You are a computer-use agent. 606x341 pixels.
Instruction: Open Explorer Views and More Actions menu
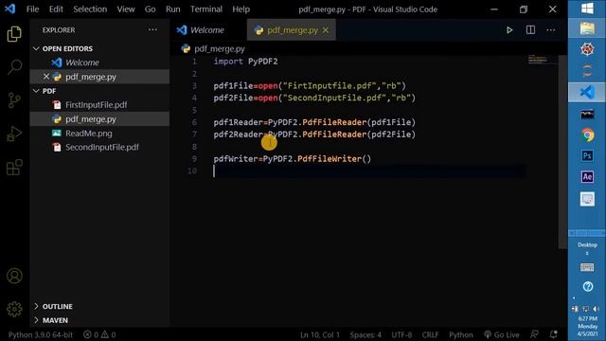point(152,29)
